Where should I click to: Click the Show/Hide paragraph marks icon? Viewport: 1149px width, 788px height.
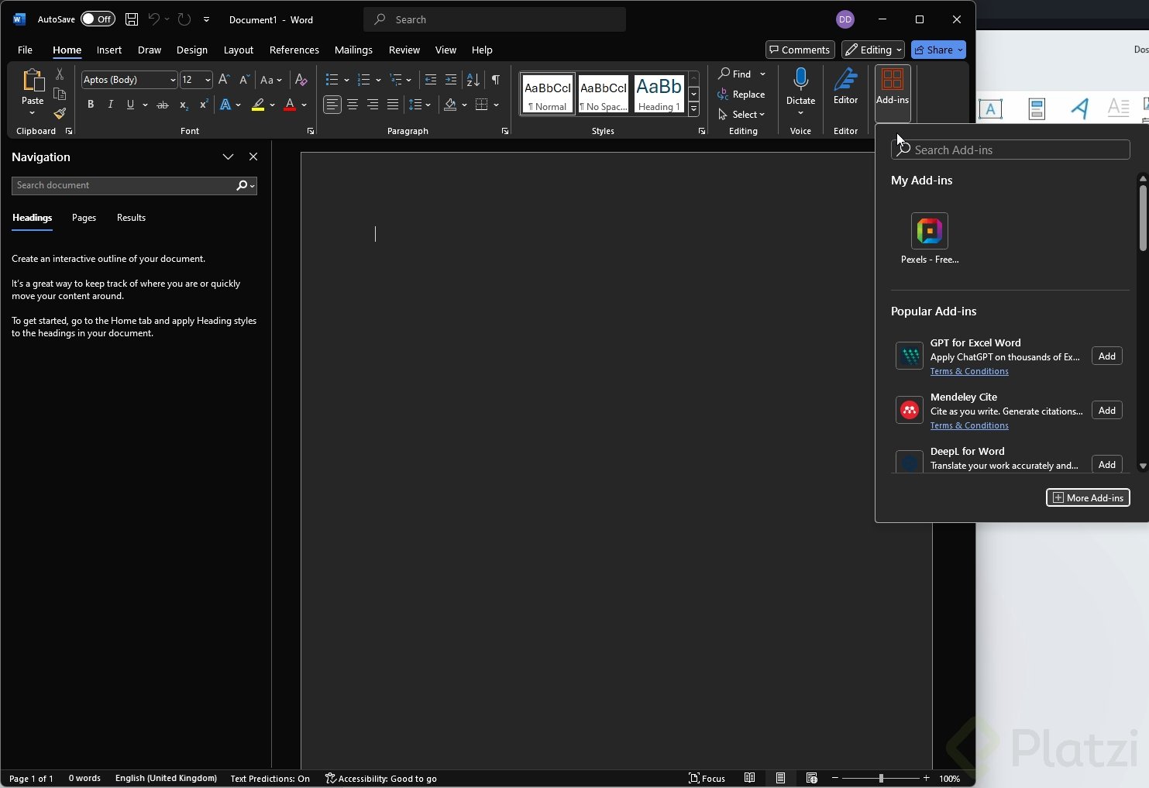pos(496,80)
